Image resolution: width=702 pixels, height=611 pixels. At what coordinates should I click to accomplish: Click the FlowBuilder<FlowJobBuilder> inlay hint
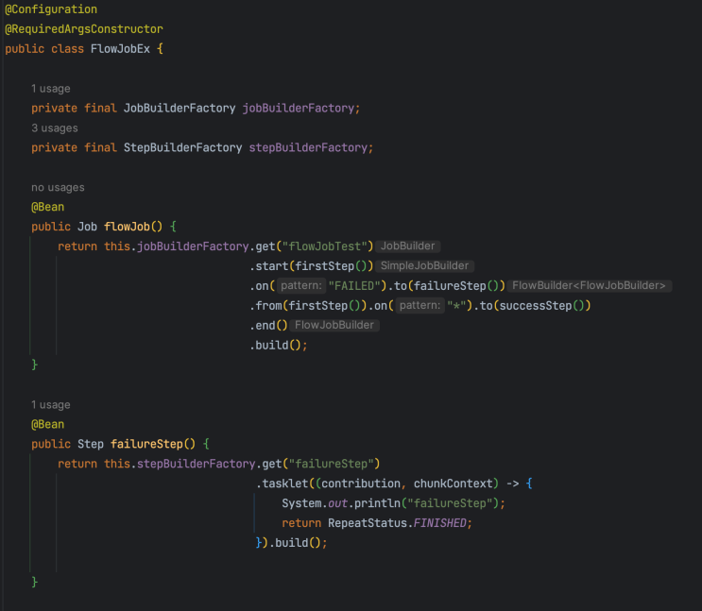pos(589,285)
